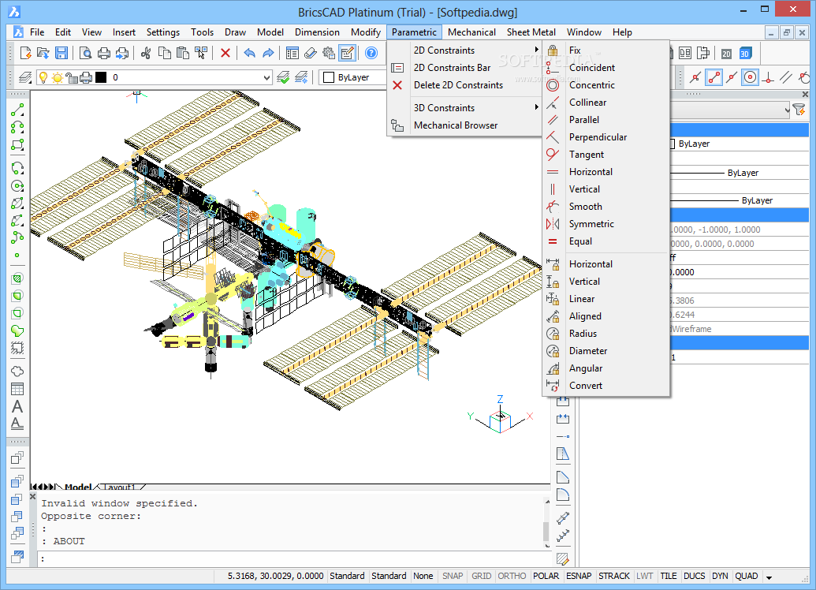The image size is (816, 590).
Task: Click the Open file icon
Action: coord(43,53)
